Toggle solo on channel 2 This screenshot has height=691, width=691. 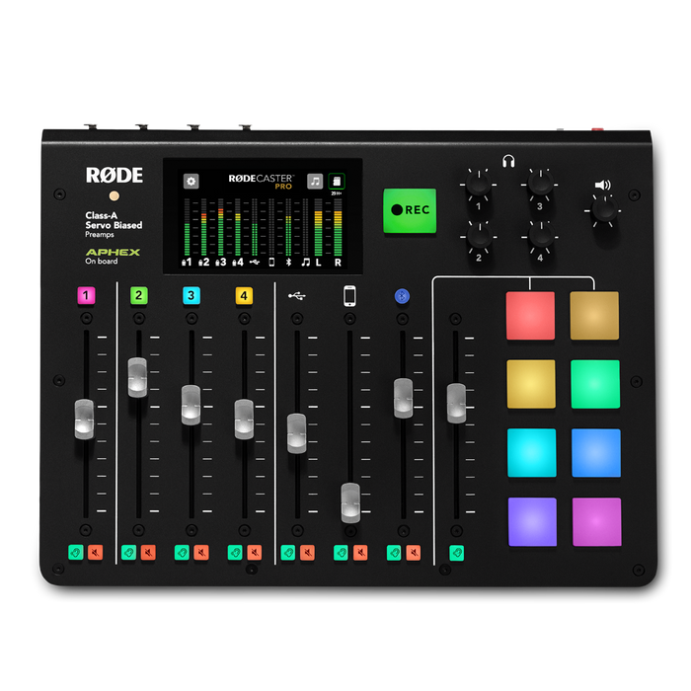[x=128, y=552]
